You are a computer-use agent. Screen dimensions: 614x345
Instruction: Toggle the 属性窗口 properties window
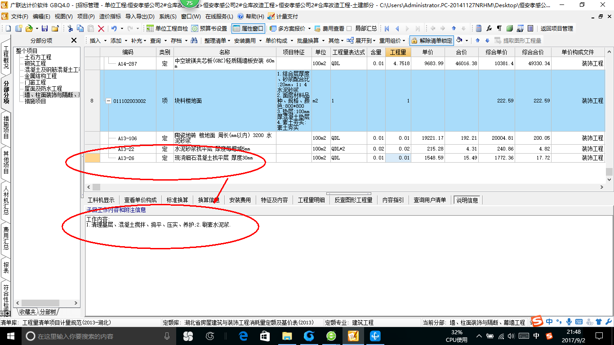(x=248, y=28)
